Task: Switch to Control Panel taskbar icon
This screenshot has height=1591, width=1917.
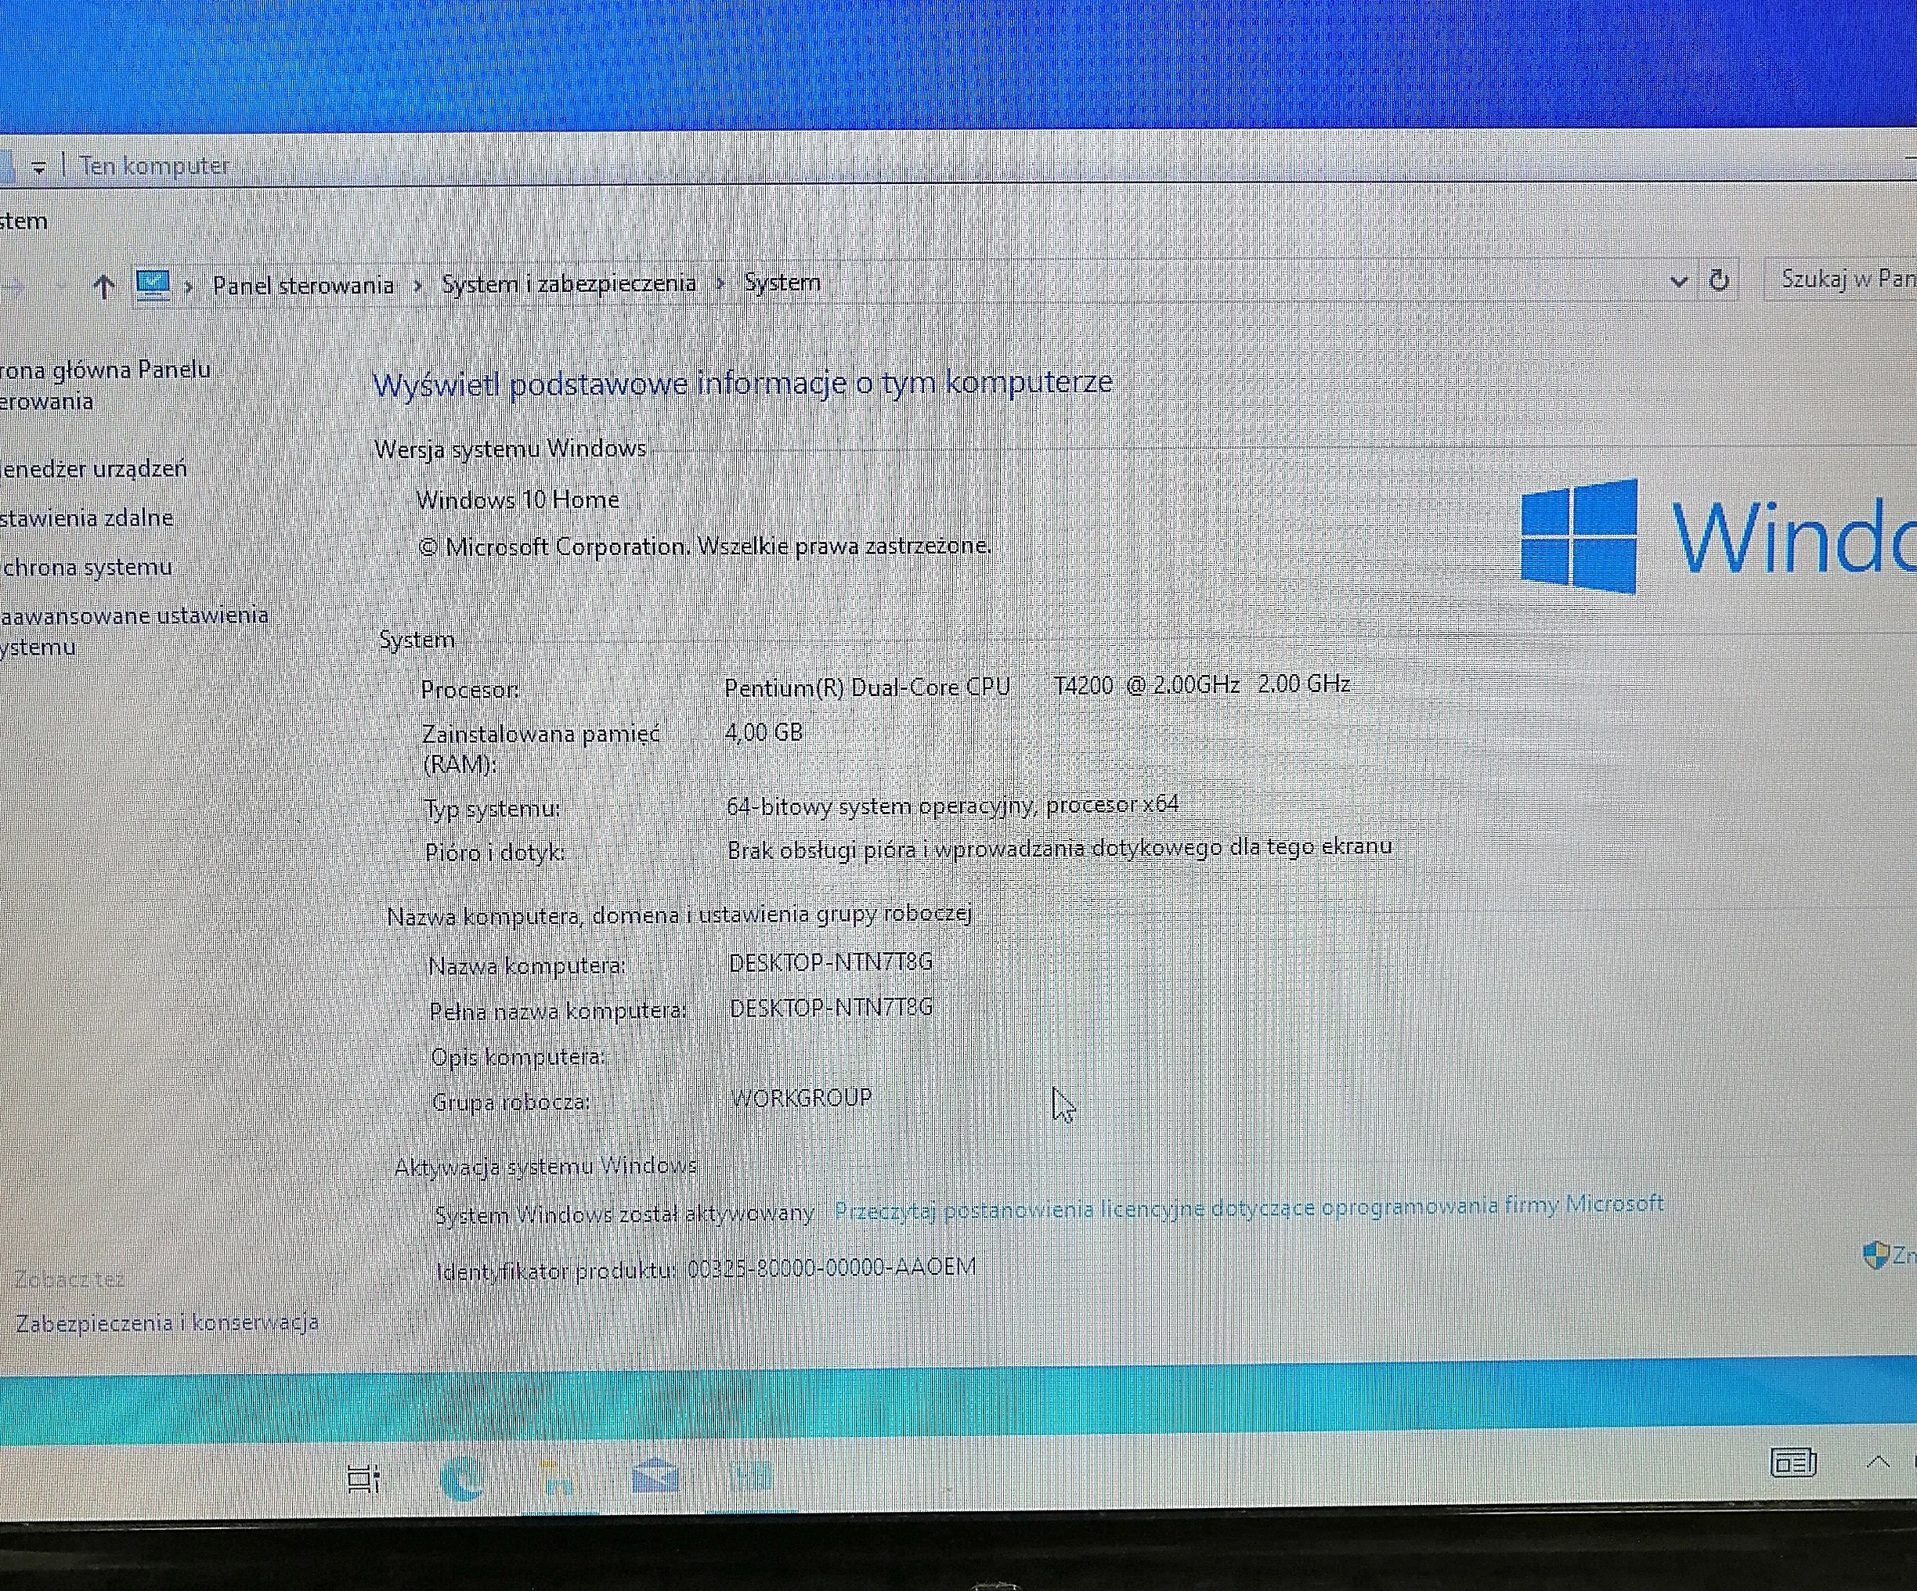Action: [x=750, y=1475]
